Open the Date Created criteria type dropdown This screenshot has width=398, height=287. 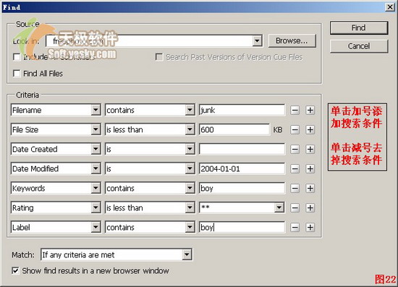pyautogui.click(x=96, y=149)
